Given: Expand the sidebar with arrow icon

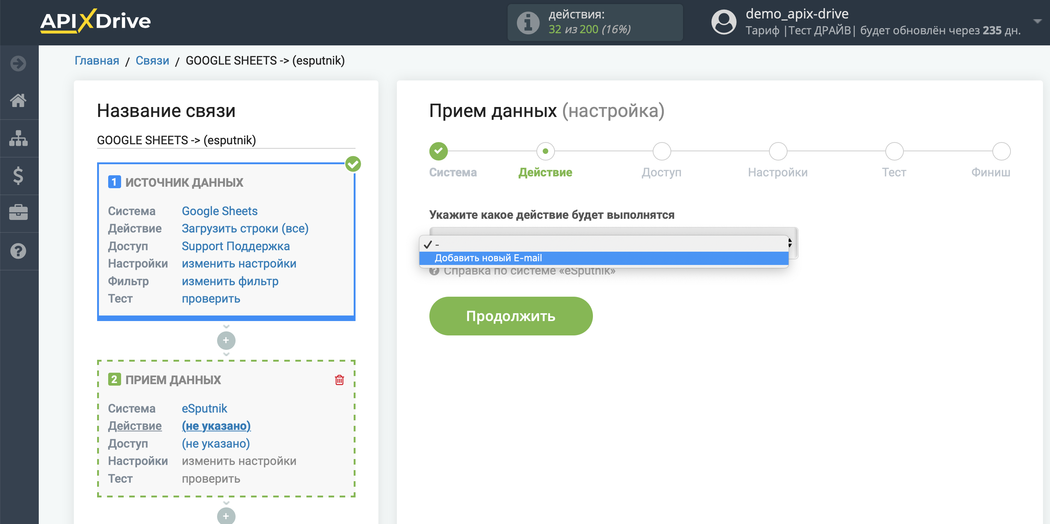Looking at the screenshot, I should click(18, 63).
